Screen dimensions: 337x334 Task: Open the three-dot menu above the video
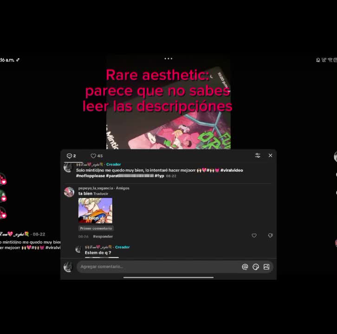pyautogui.click(x=168, y=58)
